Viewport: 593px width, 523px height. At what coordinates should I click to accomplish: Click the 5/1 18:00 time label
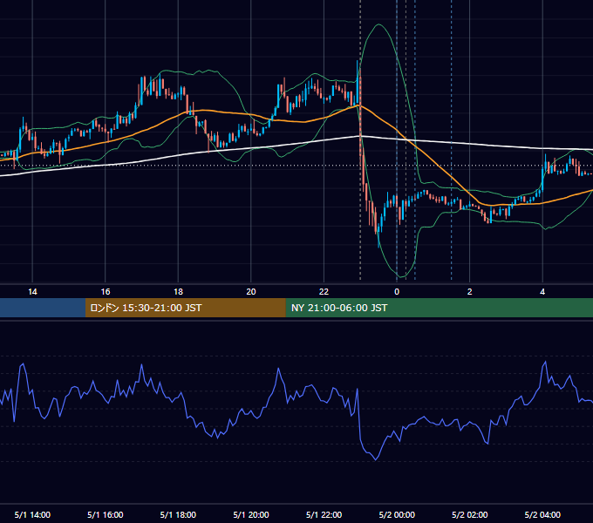tap(178, 514)
